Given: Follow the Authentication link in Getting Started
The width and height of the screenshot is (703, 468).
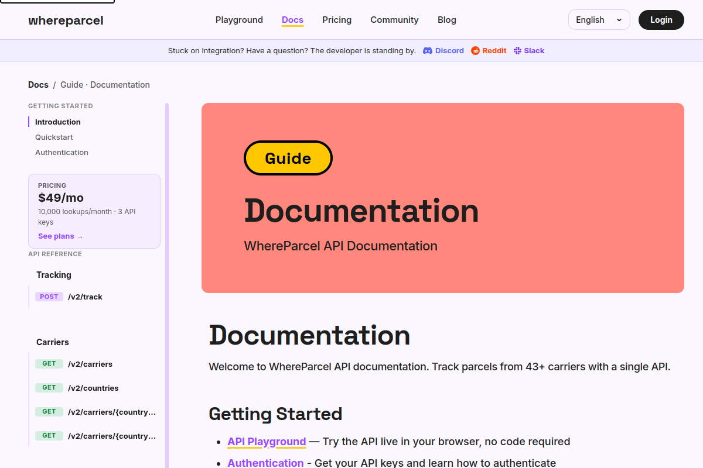Looking at the screenshot, I should pos(265,463).
